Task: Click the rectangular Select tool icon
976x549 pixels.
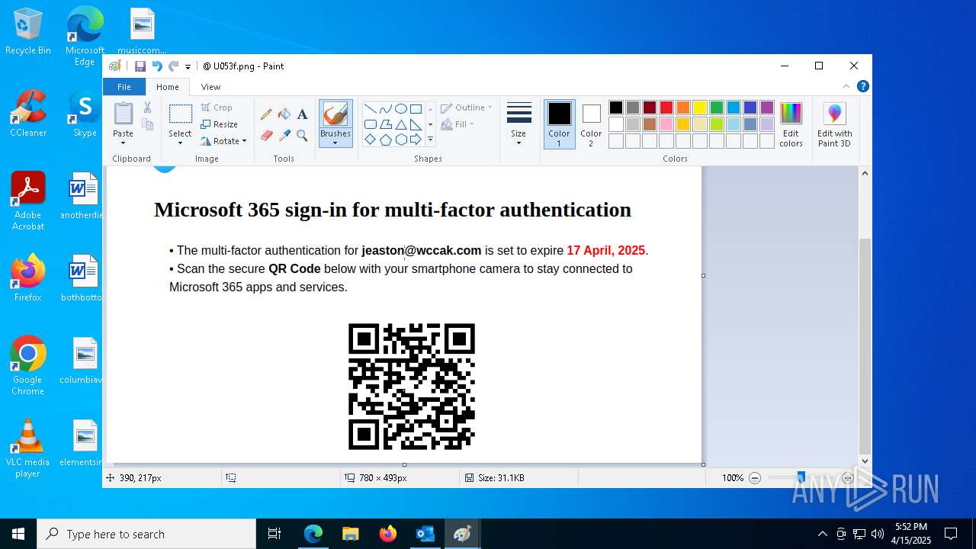Action: (180, 114)
